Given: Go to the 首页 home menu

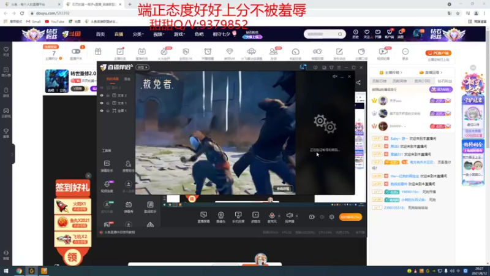Looking at the screenshot, I should click(x=100, y=34).
